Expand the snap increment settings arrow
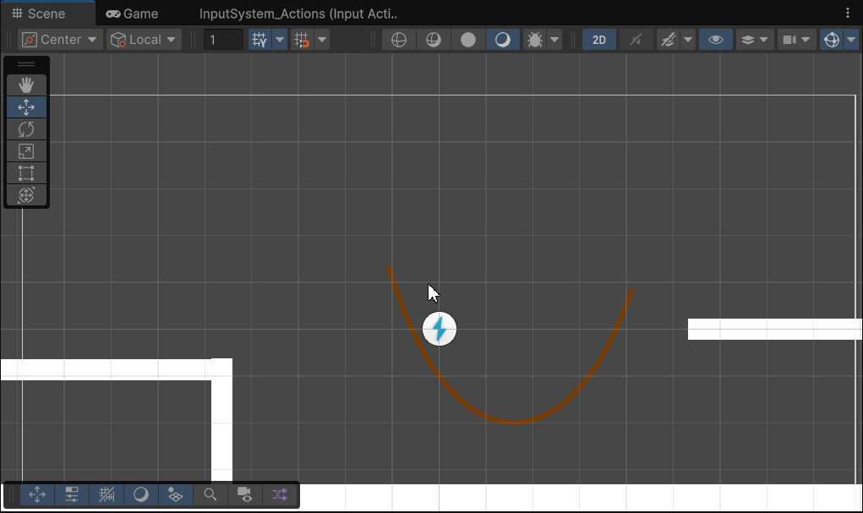This screenshot has width=863, height=513. (322, 40)
